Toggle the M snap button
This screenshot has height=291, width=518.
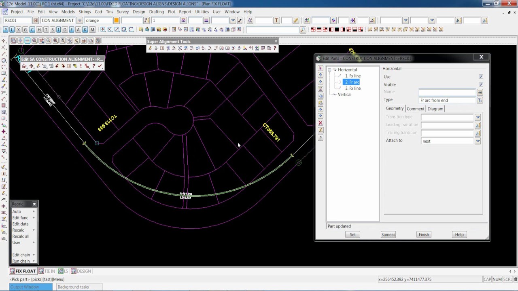[92, 30]
